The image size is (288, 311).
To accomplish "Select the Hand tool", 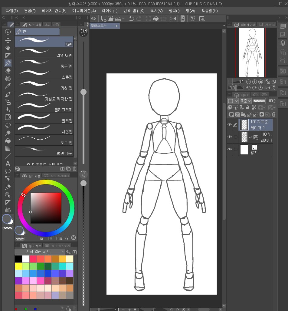I will click(x=8, y=48).
